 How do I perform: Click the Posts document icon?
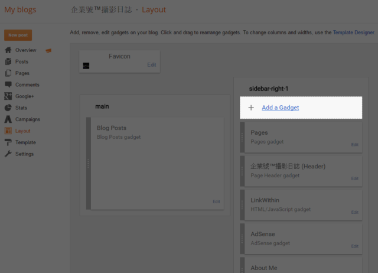coord(8,61)
